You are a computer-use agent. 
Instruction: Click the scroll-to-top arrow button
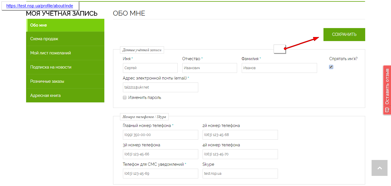coord(379,168)
